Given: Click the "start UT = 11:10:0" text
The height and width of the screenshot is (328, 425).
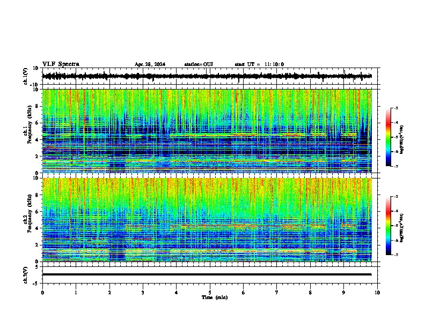Looking at the screenshot, I should pos(259,64).
